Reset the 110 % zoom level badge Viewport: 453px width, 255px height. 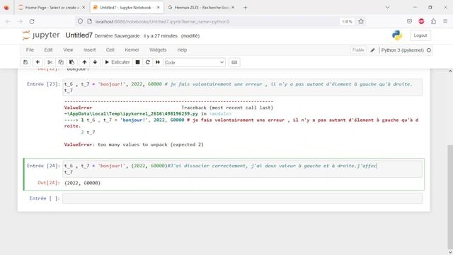[347, 21]
